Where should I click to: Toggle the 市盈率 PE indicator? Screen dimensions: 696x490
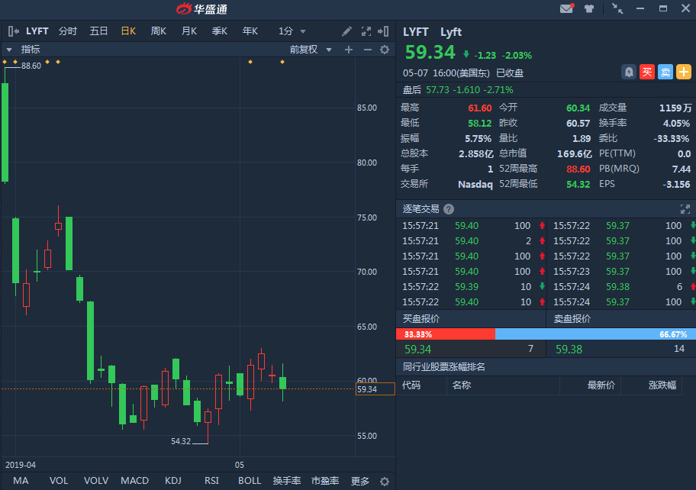pyautogui.click(x=325, y=481)
